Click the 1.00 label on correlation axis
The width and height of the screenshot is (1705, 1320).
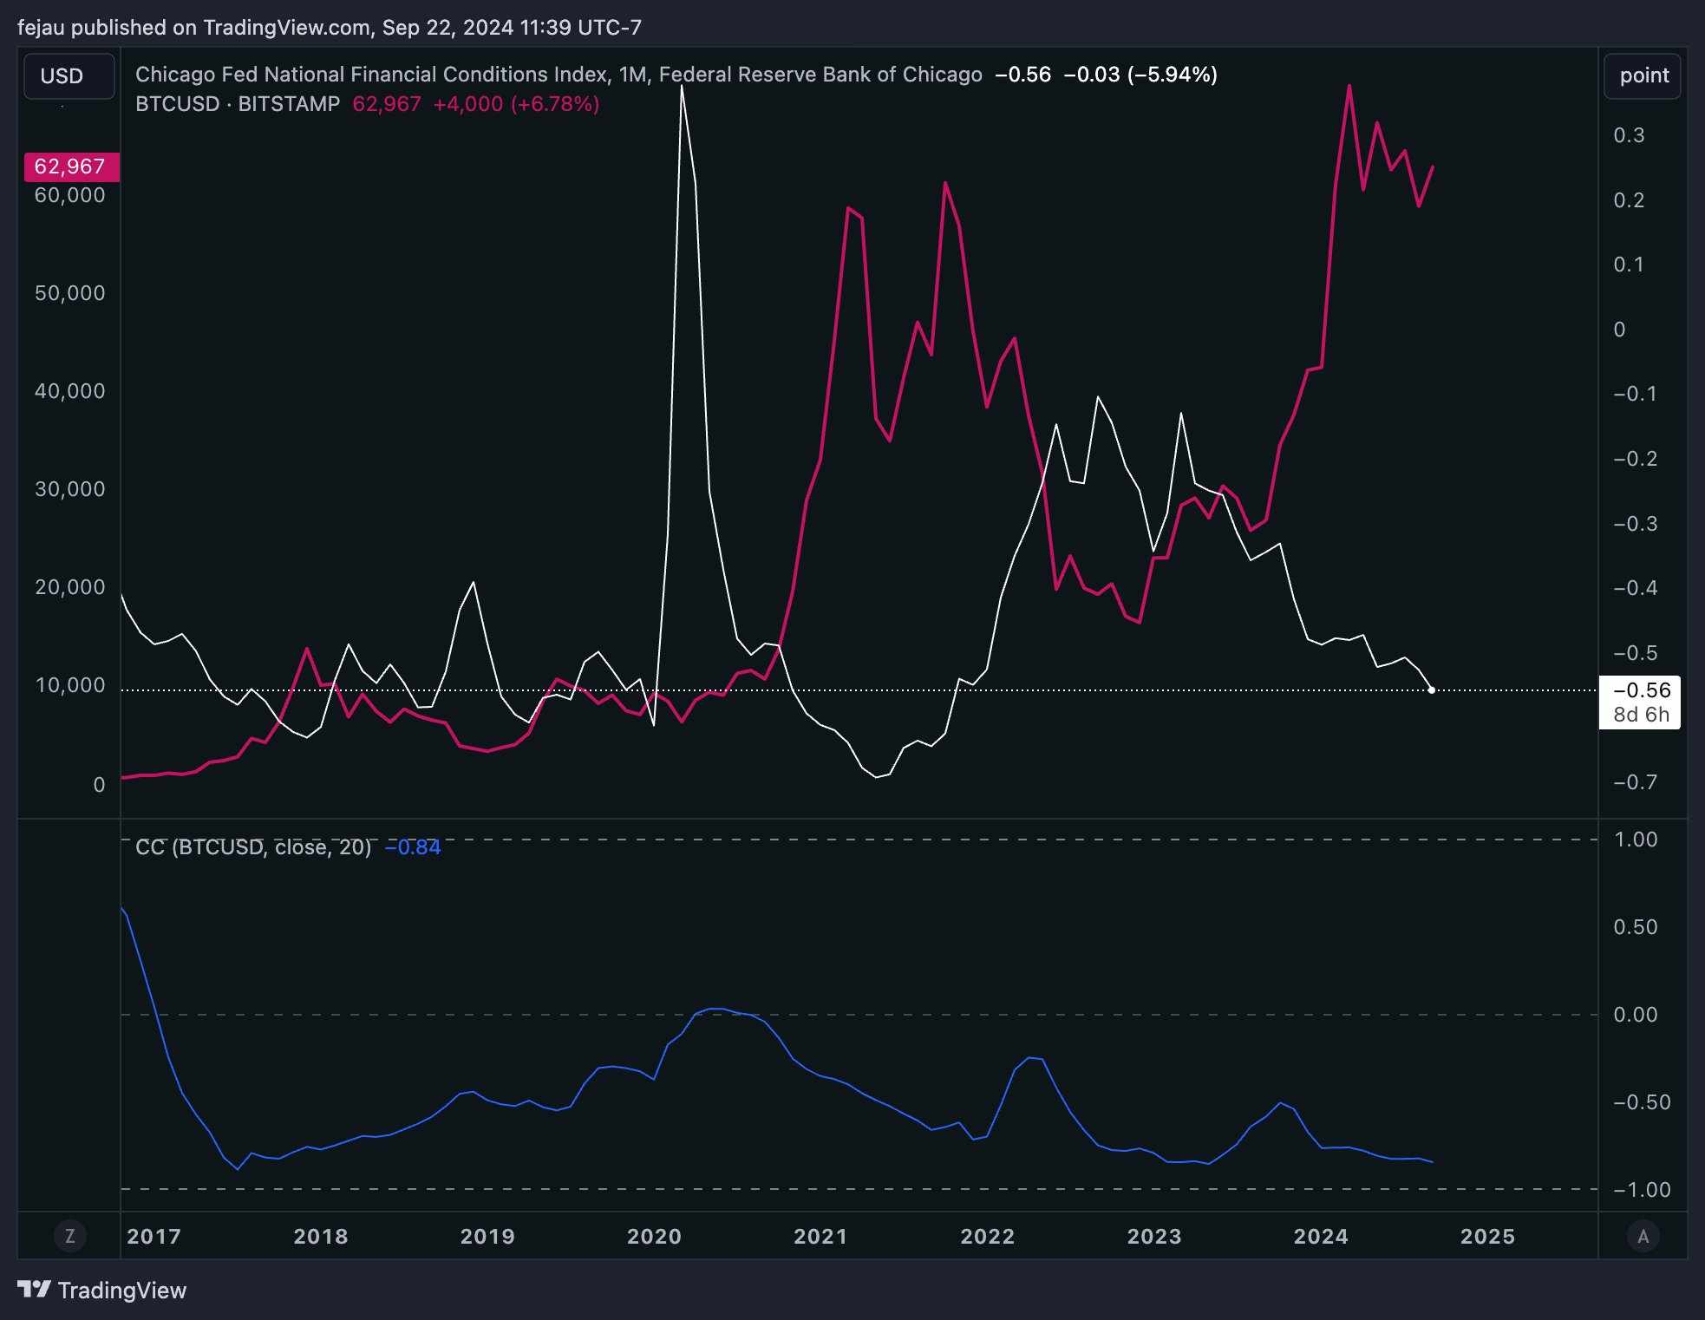point(1635,840)
